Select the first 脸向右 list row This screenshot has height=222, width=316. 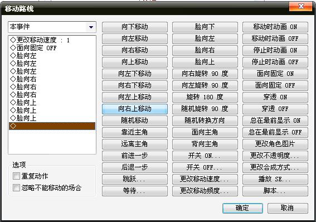tap(52, 79)
